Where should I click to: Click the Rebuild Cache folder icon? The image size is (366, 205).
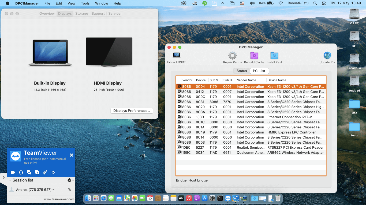pos(254,55)
